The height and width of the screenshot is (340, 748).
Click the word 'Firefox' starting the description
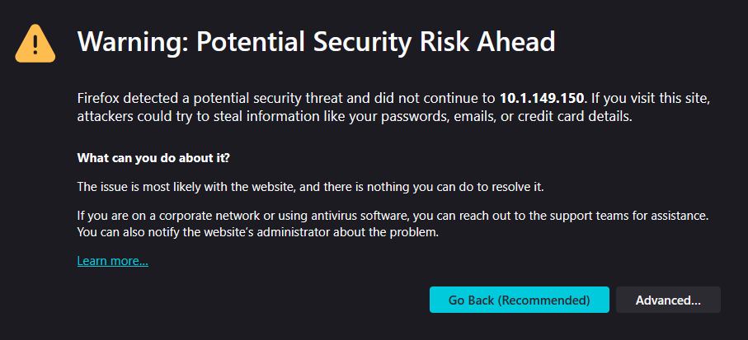(98, 99)
